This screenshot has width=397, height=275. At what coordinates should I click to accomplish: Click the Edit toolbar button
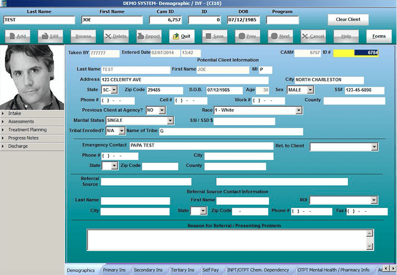pos(51,36)
